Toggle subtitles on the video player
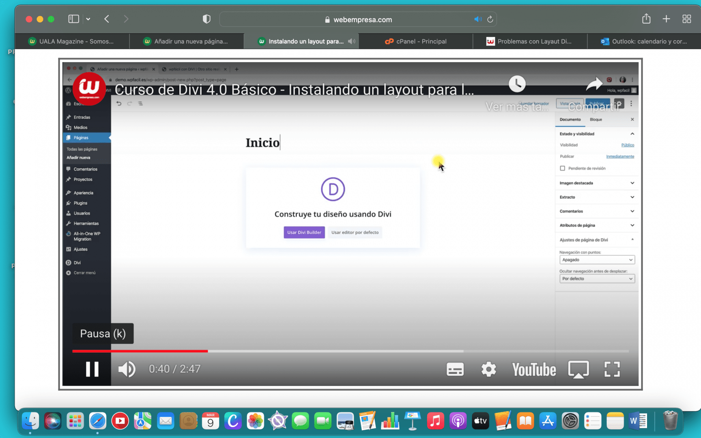 (455, 369)
